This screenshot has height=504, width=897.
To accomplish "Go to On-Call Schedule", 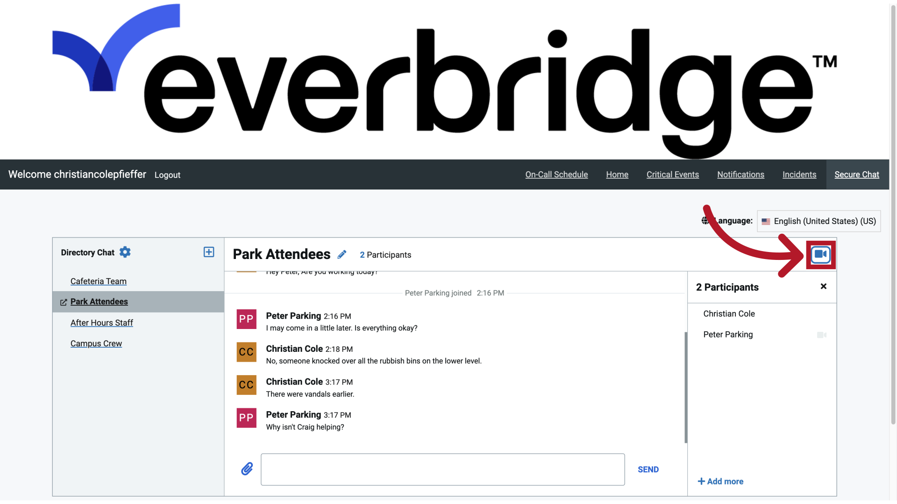I will (x=556, y=175).
